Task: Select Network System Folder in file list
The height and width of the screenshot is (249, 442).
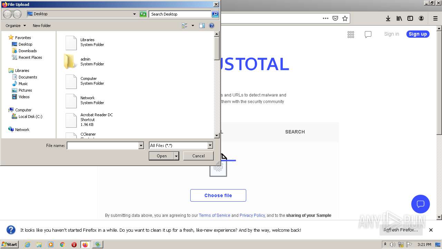Action: click(x=85, y=100)
